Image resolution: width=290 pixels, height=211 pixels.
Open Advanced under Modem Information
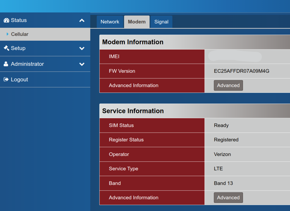click(228, 85)
